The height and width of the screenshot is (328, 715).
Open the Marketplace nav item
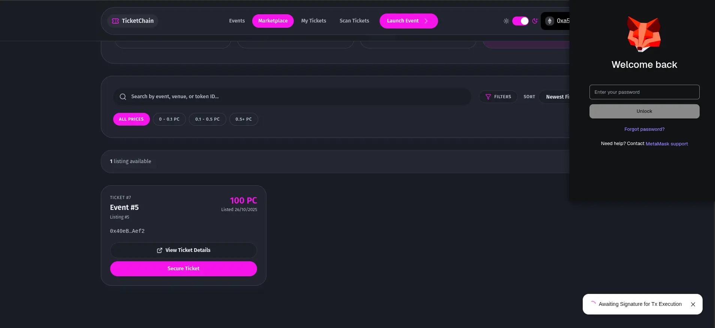click(273, 21)
